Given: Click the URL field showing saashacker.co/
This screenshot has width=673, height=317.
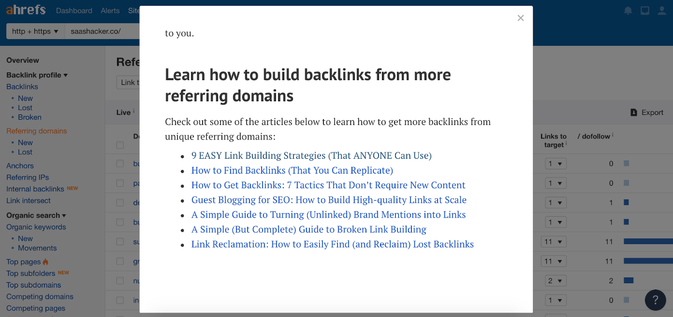Looking at the screenshot, I should coord(102,31).
